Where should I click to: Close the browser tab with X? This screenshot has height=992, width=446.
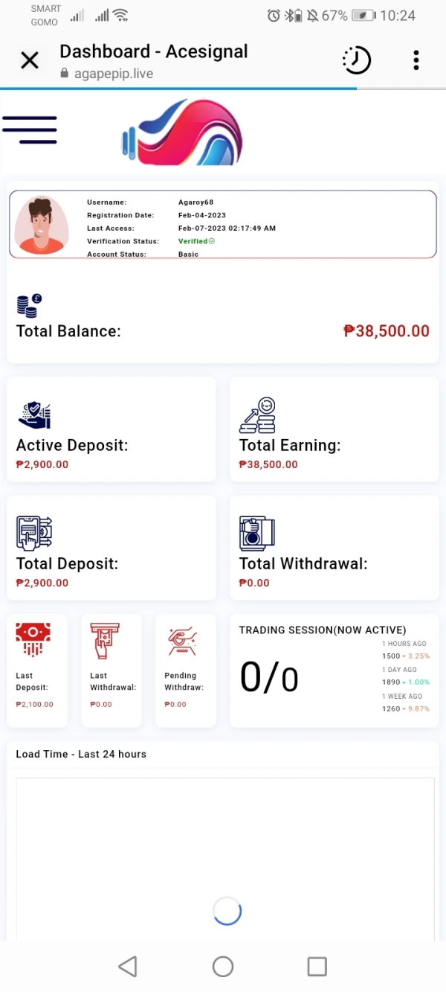pyautogui.click(x=30, y=60)
